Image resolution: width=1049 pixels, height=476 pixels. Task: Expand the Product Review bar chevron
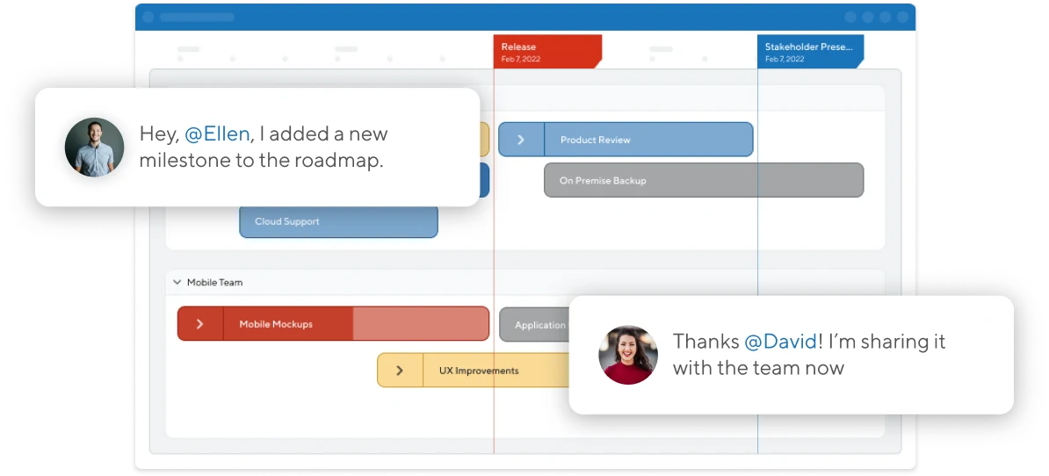coord(521,140)
